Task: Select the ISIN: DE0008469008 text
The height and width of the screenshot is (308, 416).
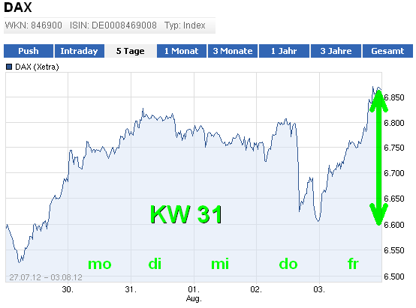Action: pos(113,25)
